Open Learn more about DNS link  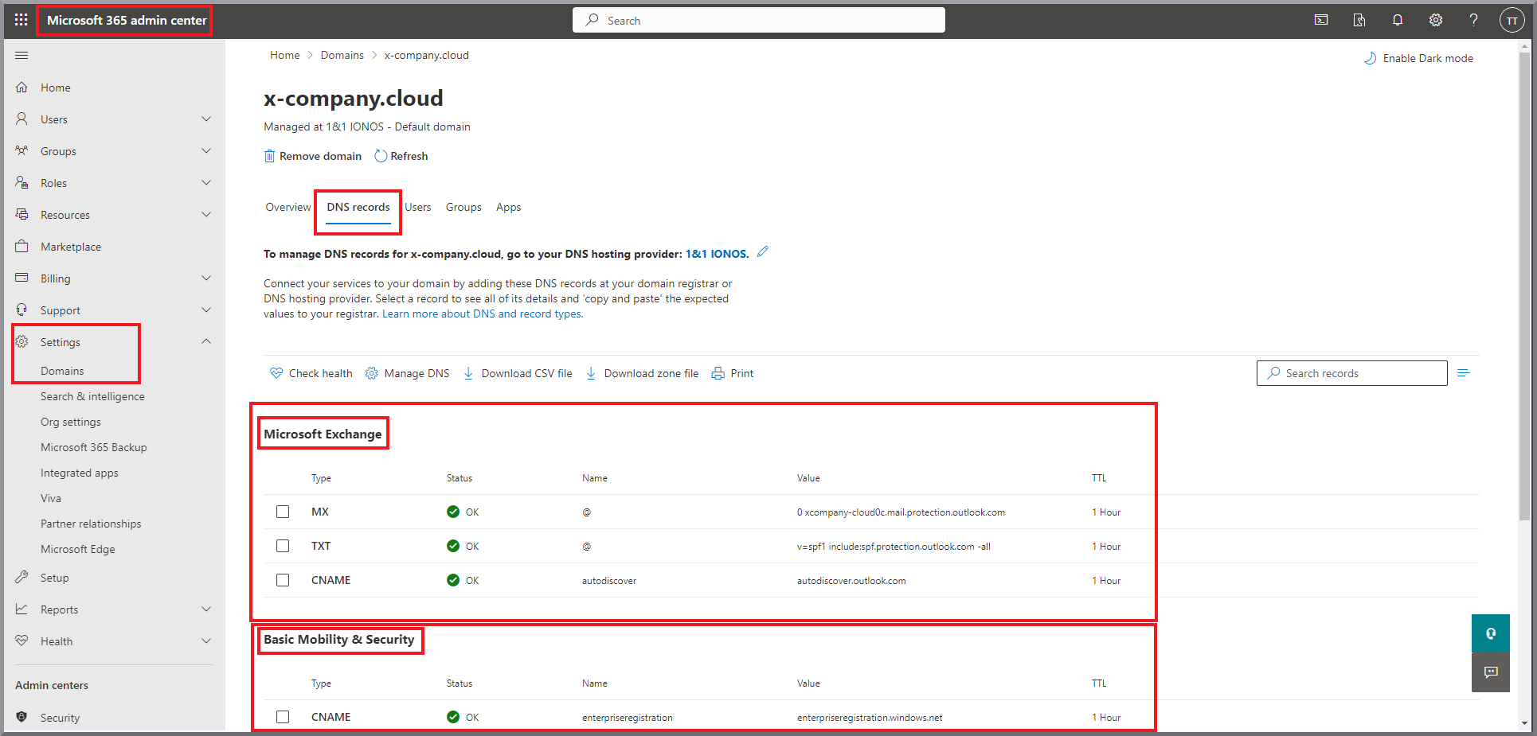(x=483, y=313)
